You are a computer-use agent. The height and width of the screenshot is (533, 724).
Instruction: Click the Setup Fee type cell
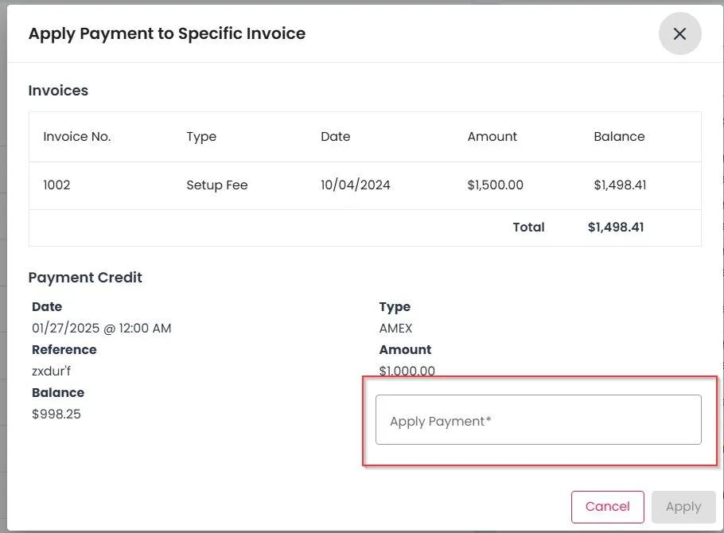(x=217, y=185)
